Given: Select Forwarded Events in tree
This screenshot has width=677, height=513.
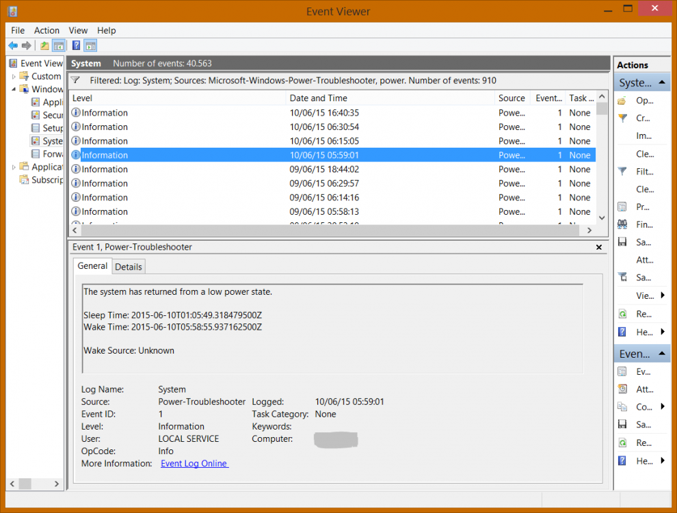Looking at the screenshot, I should (47, 154).
